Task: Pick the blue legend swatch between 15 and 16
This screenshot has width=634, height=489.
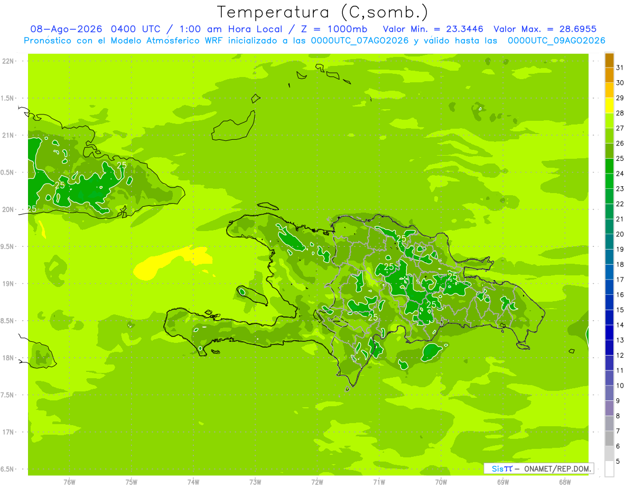Action: tap(609, 302)
